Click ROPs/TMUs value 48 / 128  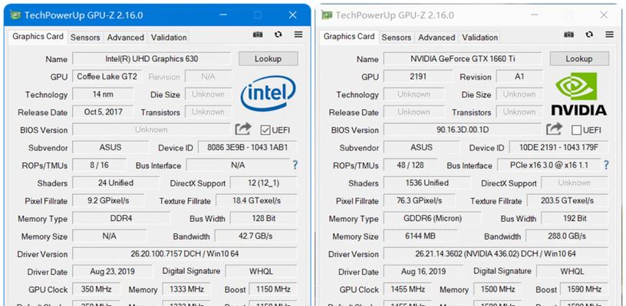coord(410,164)
